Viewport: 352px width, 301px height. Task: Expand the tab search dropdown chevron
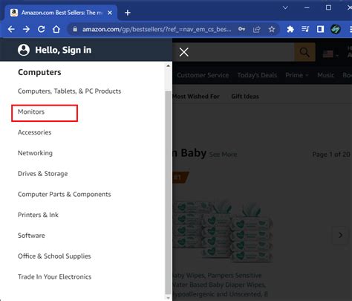click(285, 7)
